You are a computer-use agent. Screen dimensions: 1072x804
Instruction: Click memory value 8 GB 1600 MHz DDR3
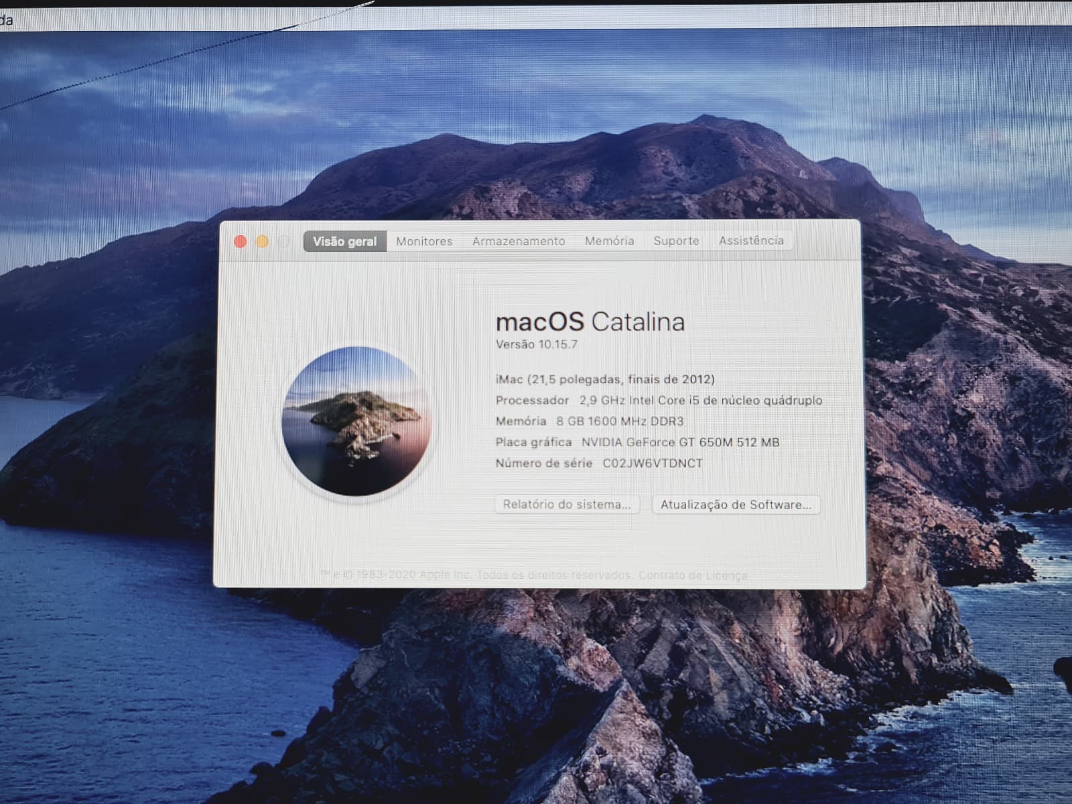coord(620,421)
